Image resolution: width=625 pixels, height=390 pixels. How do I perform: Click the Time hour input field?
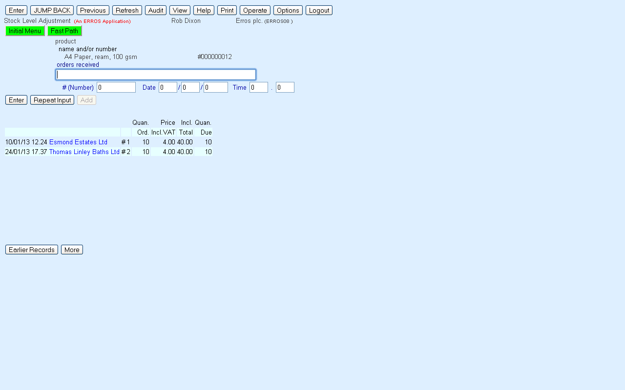click(x=258, y=87)
